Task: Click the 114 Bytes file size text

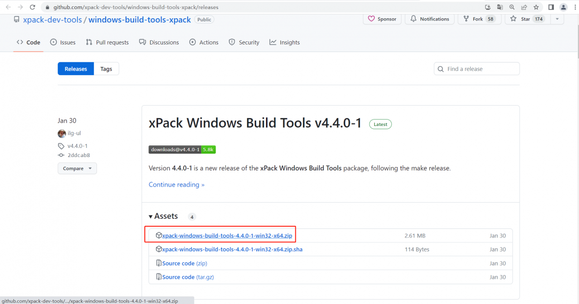Action: [x=417, y=249]
